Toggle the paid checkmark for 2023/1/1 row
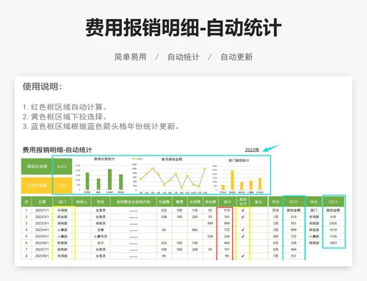Image resolution: width=367 pixels, height=281 pixels. 243,210
